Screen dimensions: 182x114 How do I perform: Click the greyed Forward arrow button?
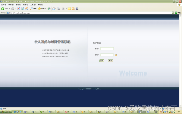pyautogui.click(x=13, y=9)
